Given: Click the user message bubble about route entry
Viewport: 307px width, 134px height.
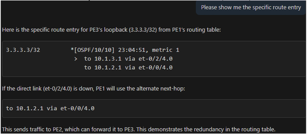Looking at the screenshot, I should [251, 7].
